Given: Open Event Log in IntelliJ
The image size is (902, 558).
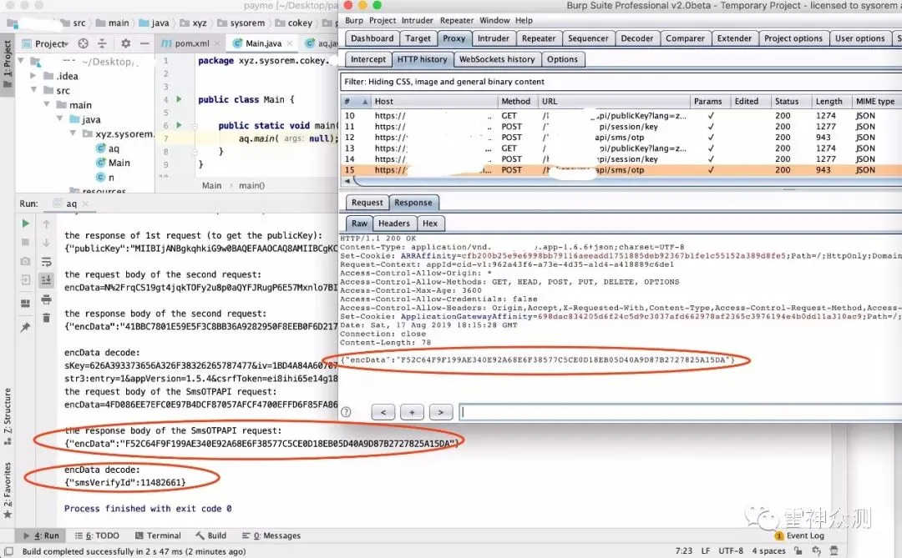Looking at the screenshot, I should 799,535.
